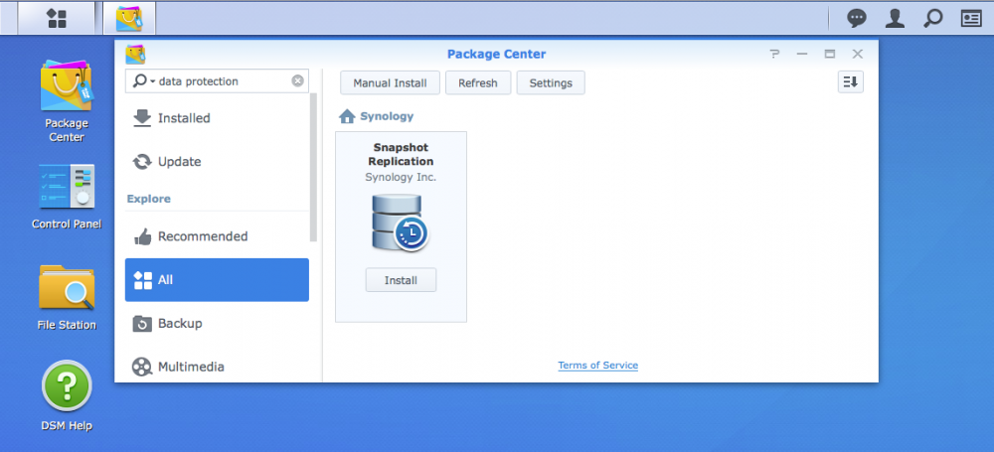The height and width of the screenshot is (452, 994).
Task: Open Package Center Settings button
Action: coord(551,83)
